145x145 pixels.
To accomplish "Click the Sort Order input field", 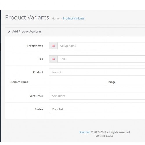I will point(97,96).
